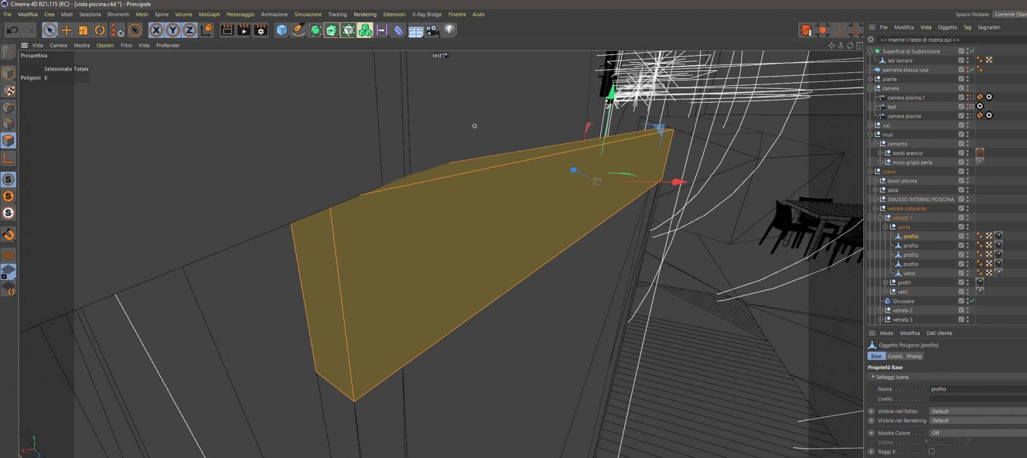Enable the Snap magnet icon
The height and width of the screenshot is (458, 1027).
coord(9,235)
